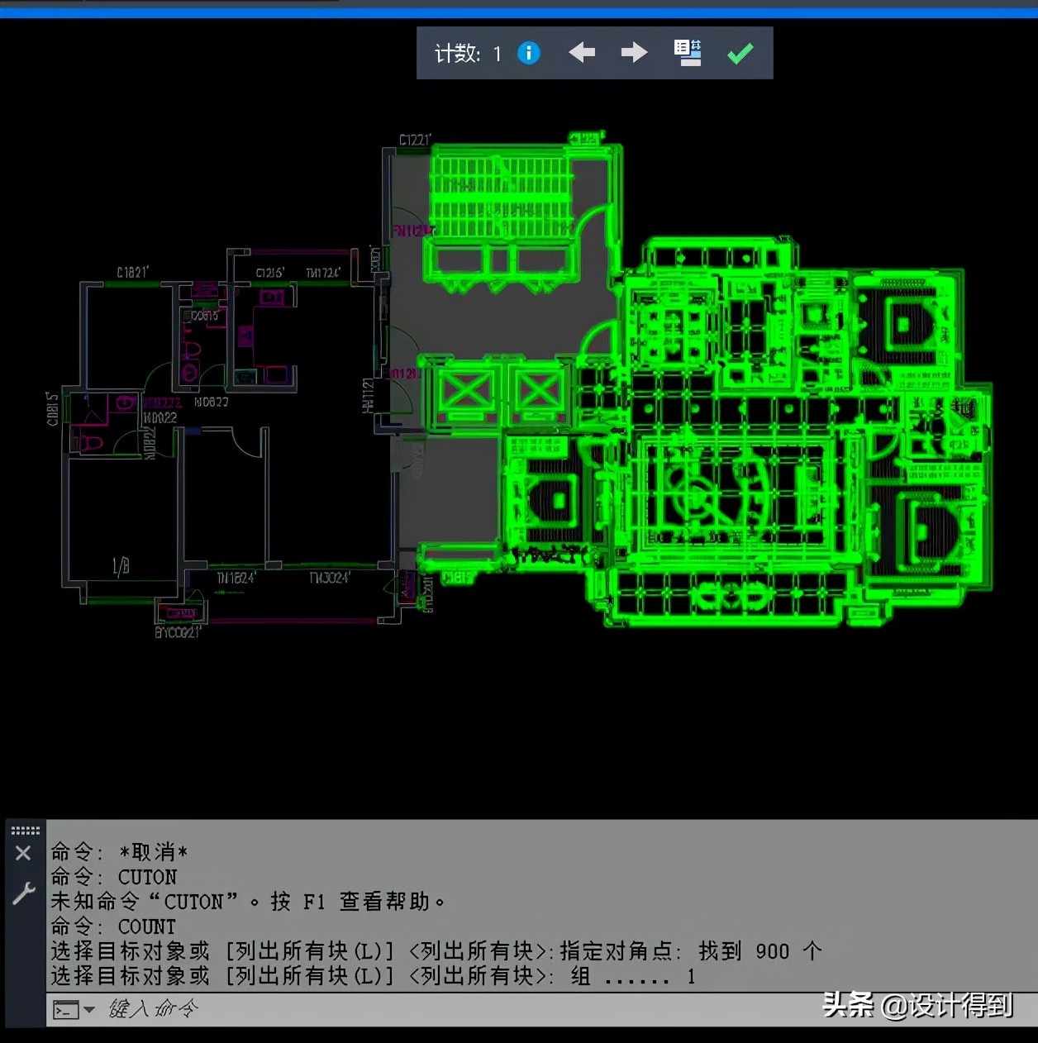This screenshot has width=1038, height=1043.
Task: Select the TM3024 door label
Action: click(x=329, y=578)
